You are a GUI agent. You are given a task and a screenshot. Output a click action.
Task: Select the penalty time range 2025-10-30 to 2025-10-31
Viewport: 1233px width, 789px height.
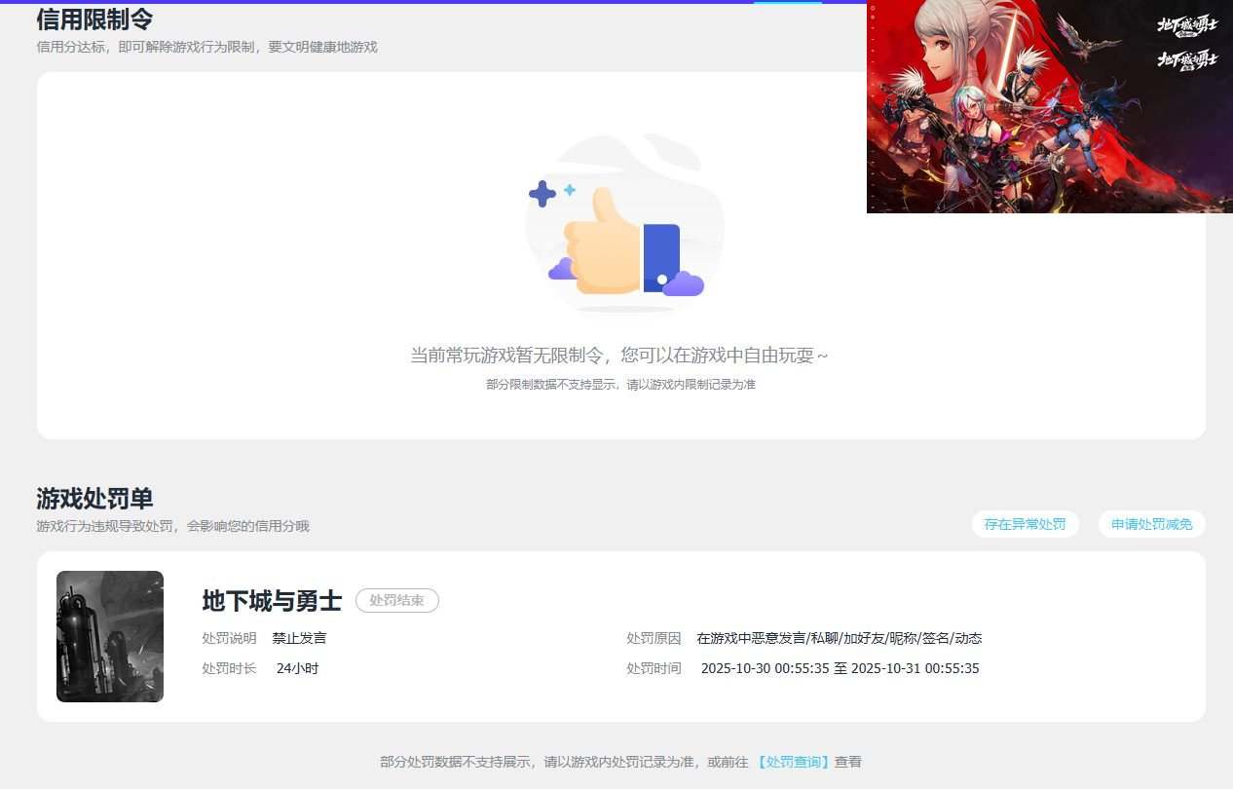coord(840,668)
